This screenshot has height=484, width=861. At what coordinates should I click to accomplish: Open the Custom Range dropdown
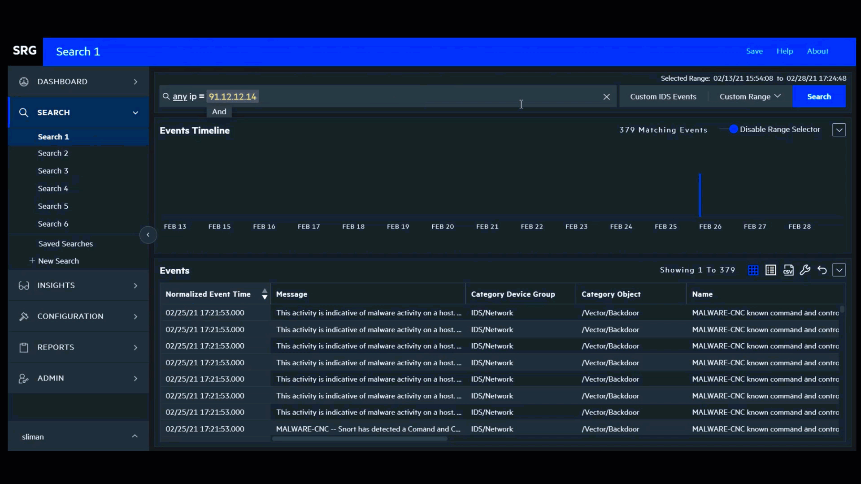pyautogui.click(x=750, y=97)
